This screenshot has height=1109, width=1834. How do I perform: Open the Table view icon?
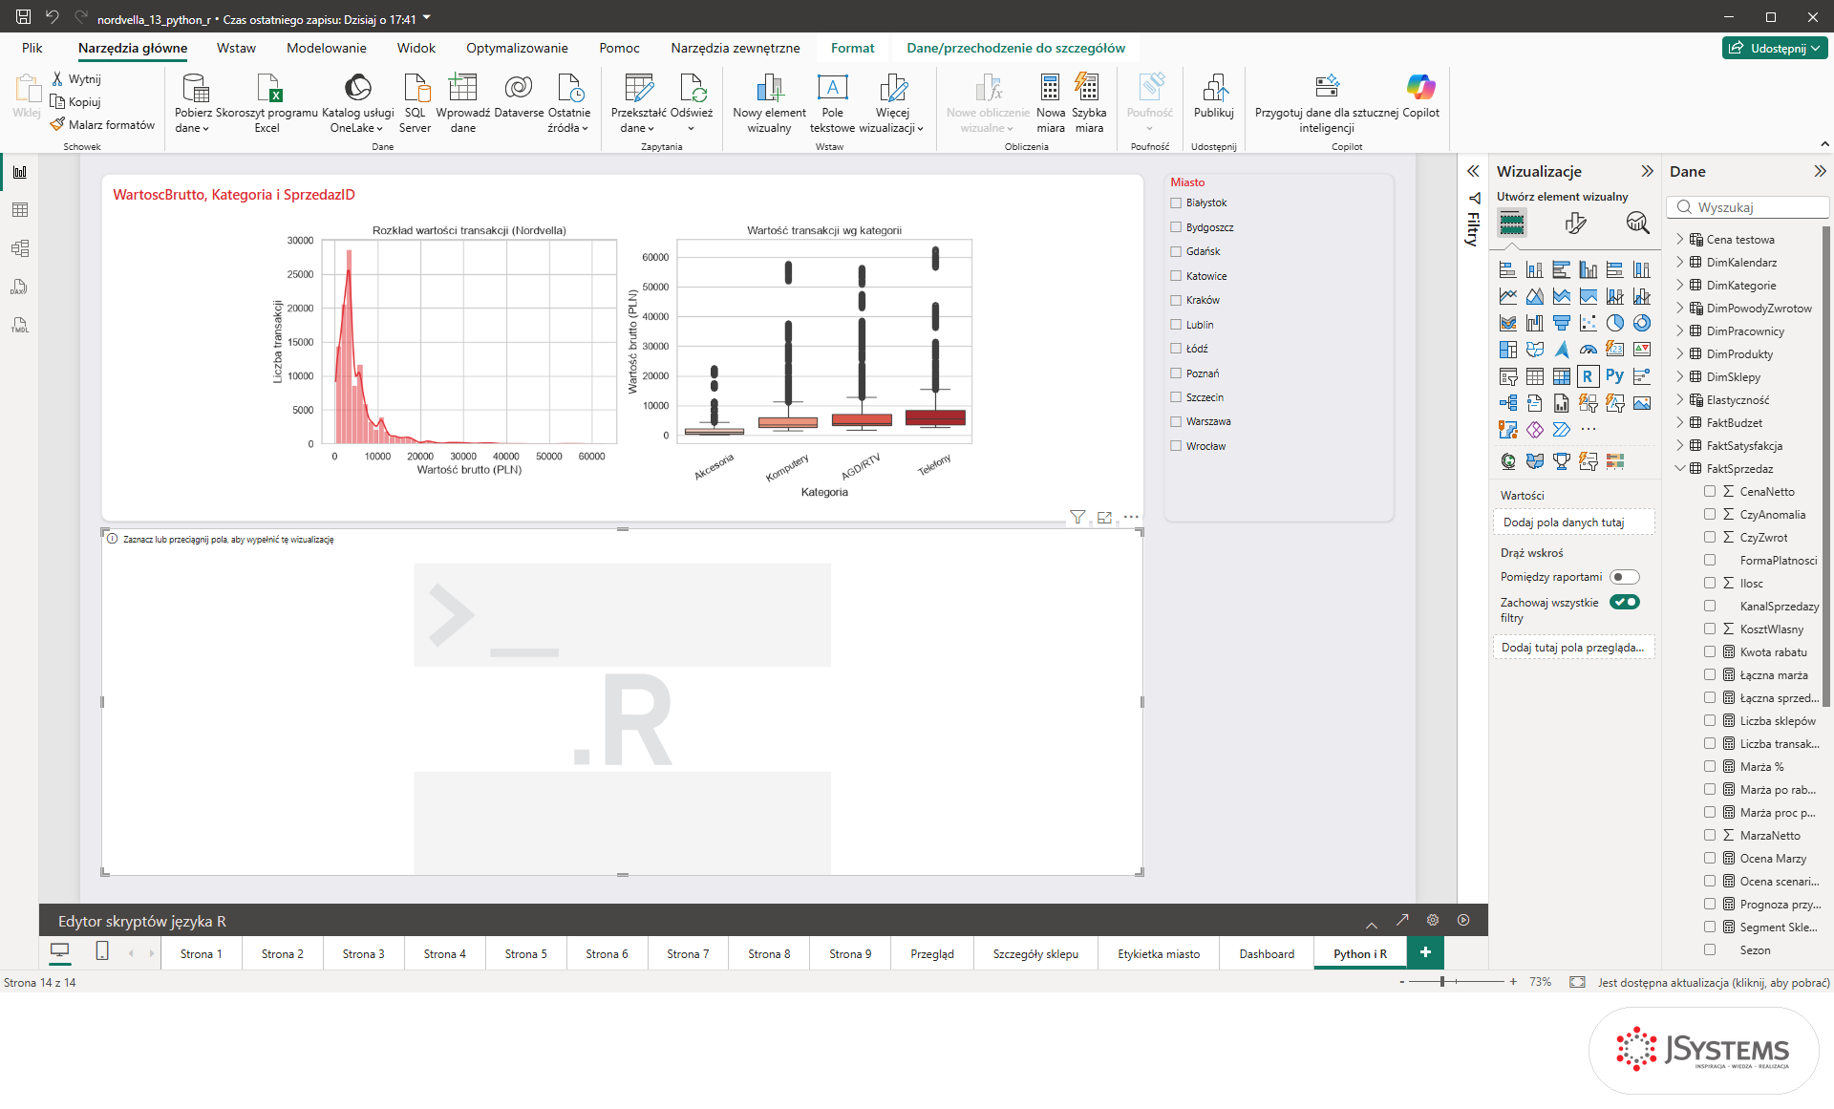pyautogui.click(x=20, y=210)
